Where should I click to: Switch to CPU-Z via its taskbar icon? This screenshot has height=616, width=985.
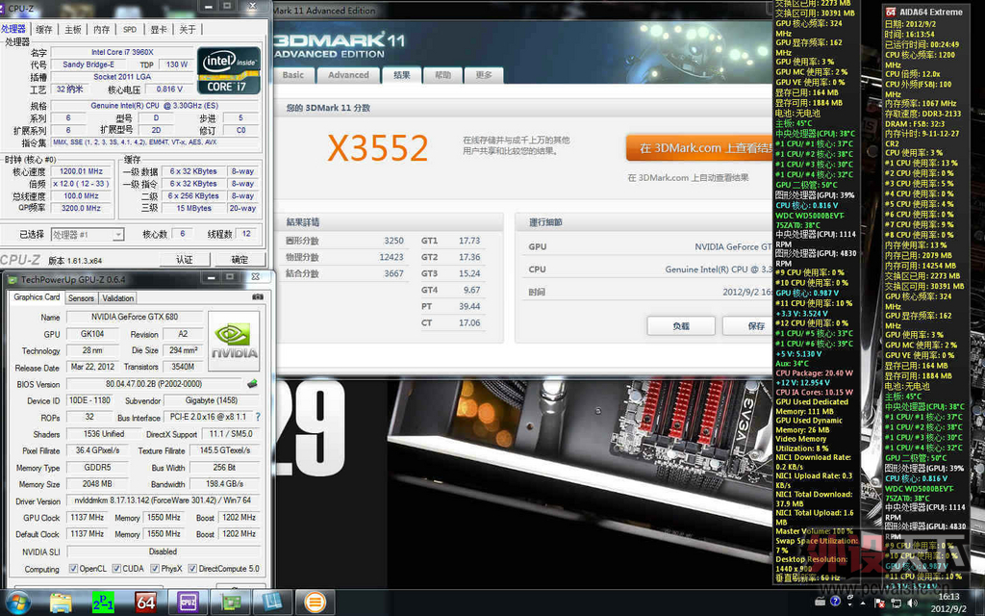coord(188,603)
